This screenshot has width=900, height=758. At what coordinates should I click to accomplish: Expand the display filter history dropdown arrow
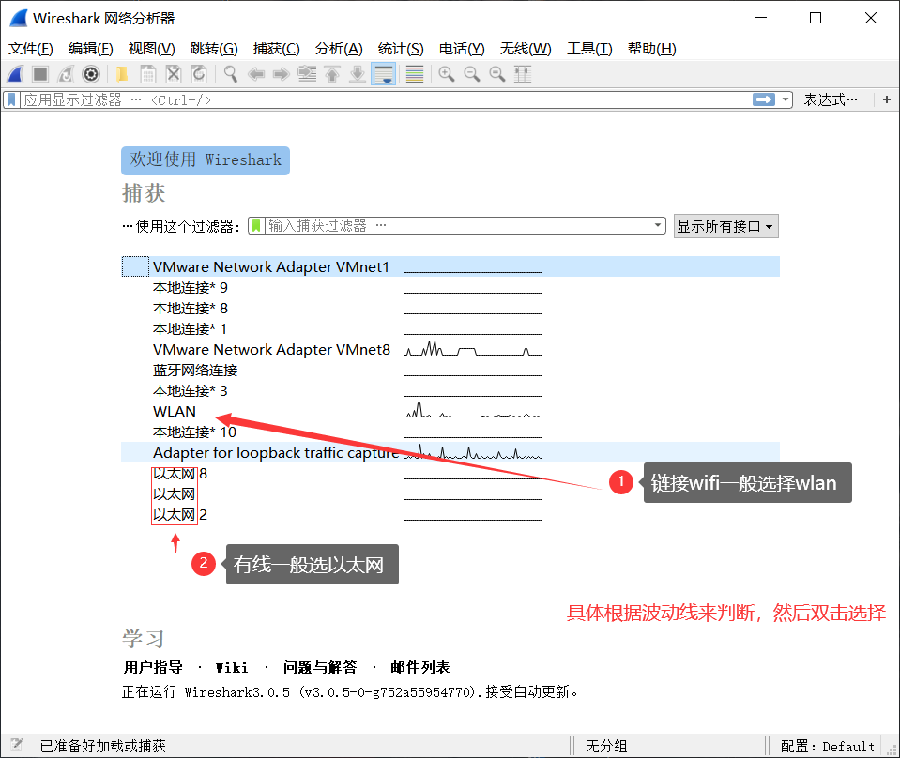(786, 99)
